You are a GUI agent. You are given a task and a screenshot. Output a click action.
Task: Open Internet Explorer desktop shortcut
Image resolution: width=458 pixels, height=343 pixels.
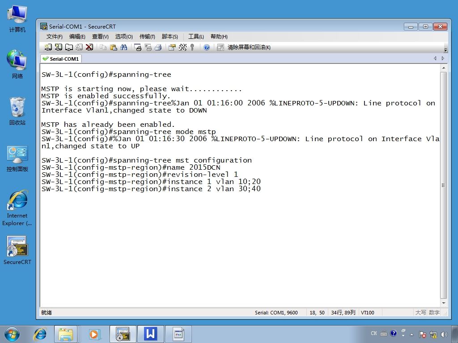17,208
